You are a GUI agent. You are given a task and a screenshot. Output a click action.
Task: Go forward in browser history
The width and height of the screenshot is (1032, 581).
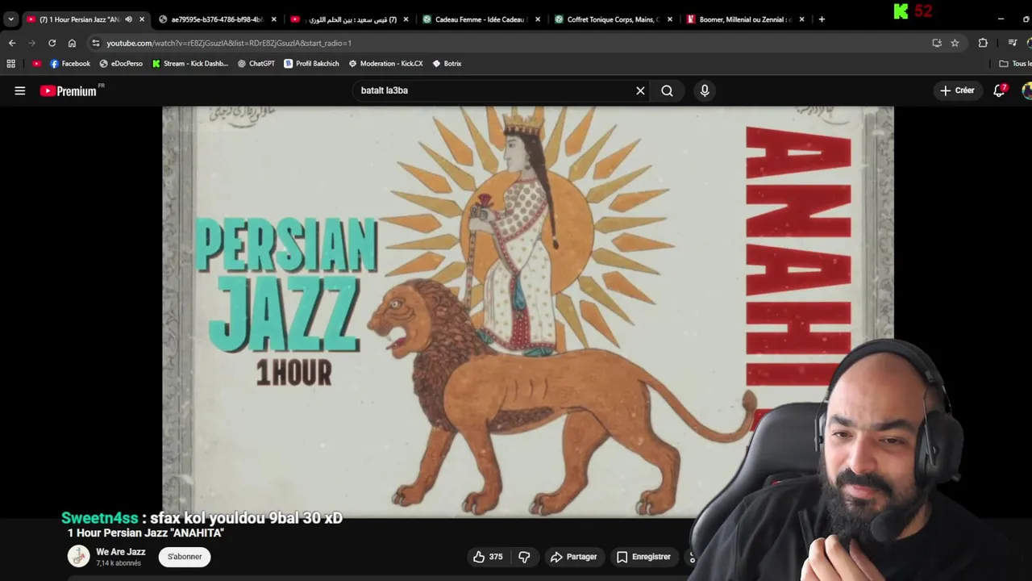click(x=32, y=43)
